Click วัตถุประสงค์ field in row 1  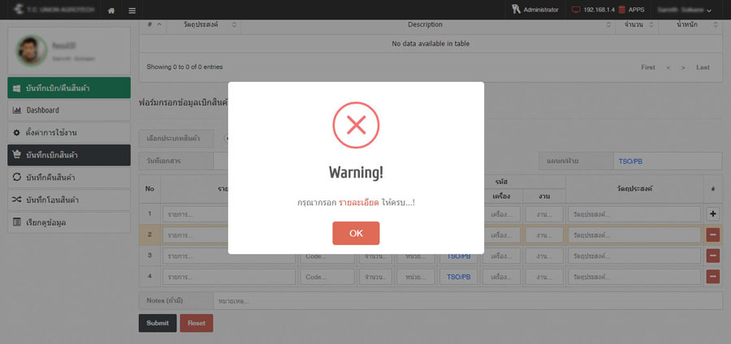coord(634,214)
